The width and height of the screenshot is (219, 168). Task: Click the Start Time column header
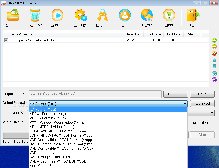pyautogui.click(x=154, y=34)
